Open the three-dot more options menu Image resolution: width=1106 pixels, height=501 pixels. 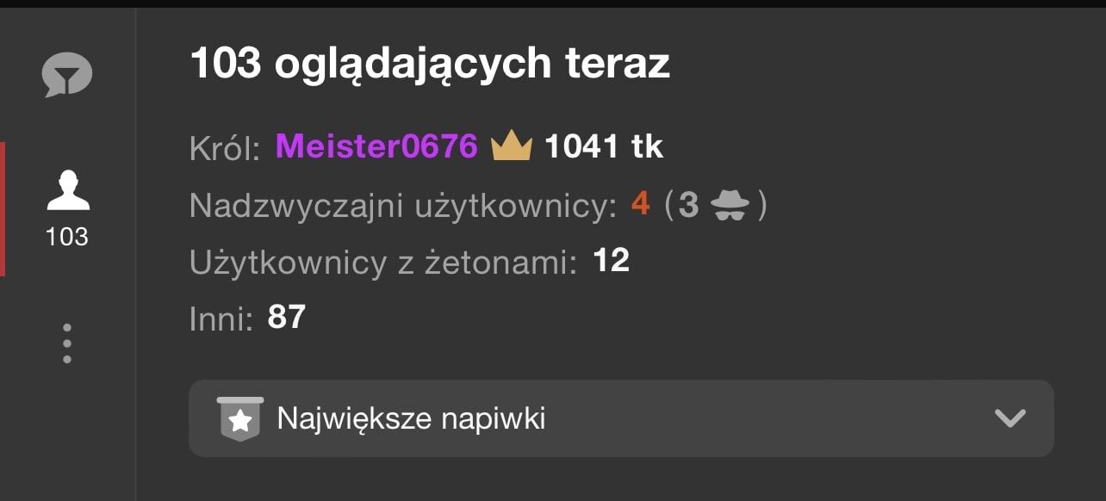click(x=67, y=343)
